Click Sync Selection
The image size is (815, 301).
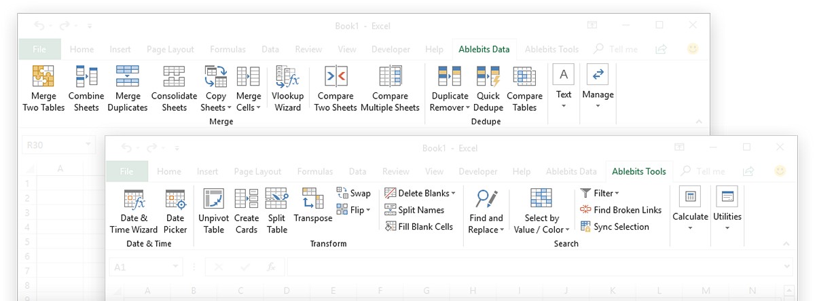(x=615, y=227)
